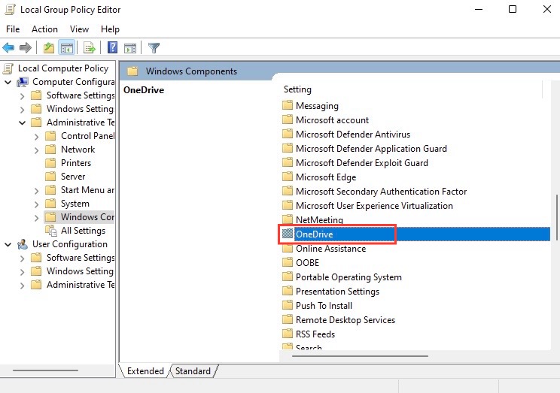Go up one level with folder icon
This screenshot has width=560, height=393.
[49, 47]
